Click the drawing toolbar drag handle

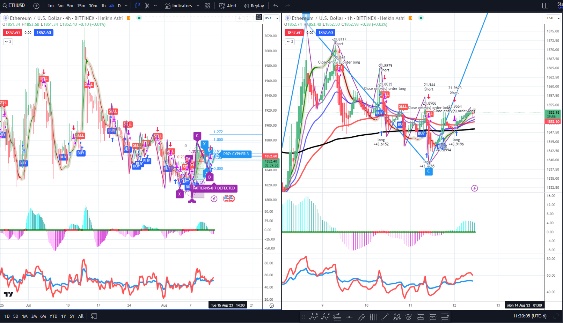click(304, 317)
